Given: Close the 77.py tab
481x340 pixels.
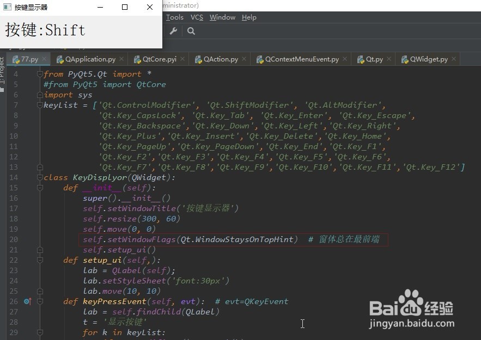Looking at the screenshot, I should click(44, 59).
